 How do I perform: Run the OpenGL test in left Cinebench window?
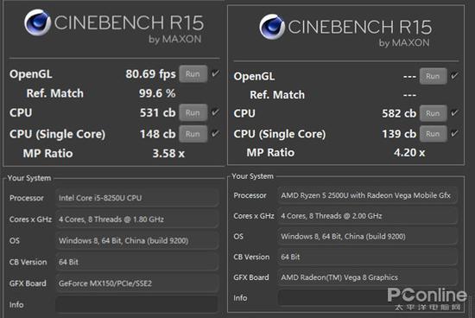193,74
